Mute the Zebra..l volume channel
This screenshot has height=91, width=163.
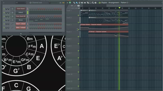[x=4, y=28]
